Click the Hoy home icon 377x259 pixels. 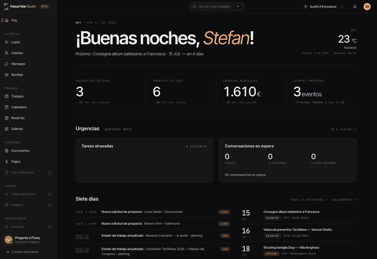[x=6, y=20]
